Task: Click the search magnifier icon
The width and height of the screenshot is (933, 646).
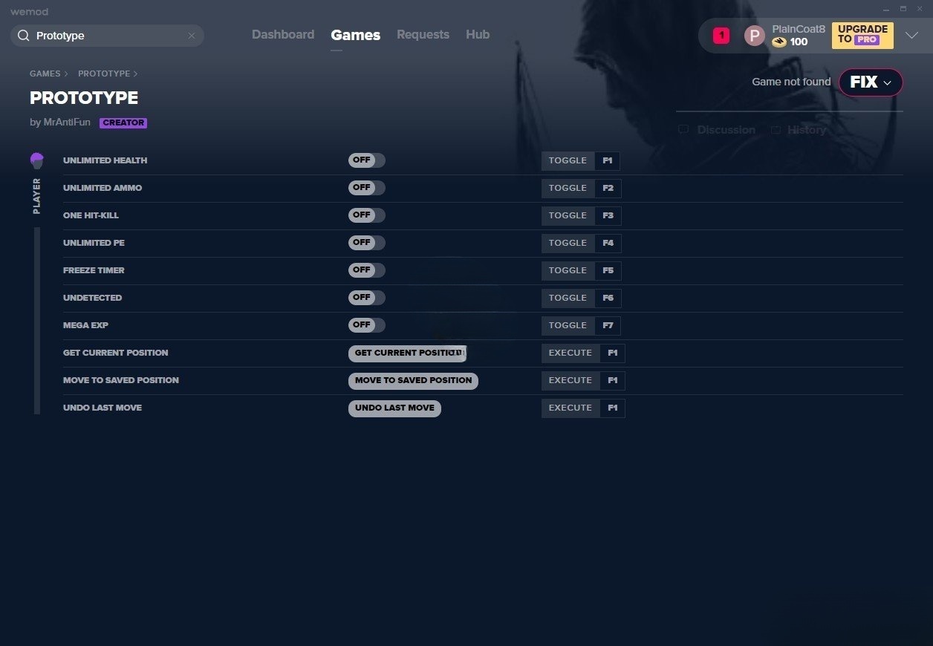Action: pyautogui.click(x=23, y=36)
